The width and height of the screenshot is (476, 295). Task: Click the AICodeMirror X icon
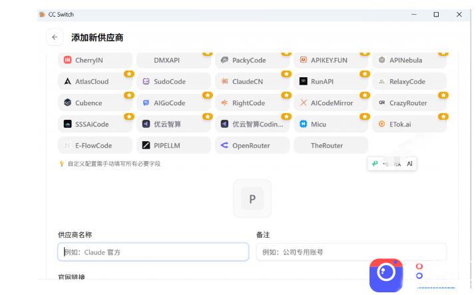pos(304,103)
